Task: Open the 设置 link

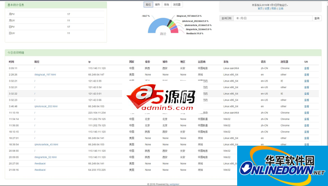Action: pos(267,9)
